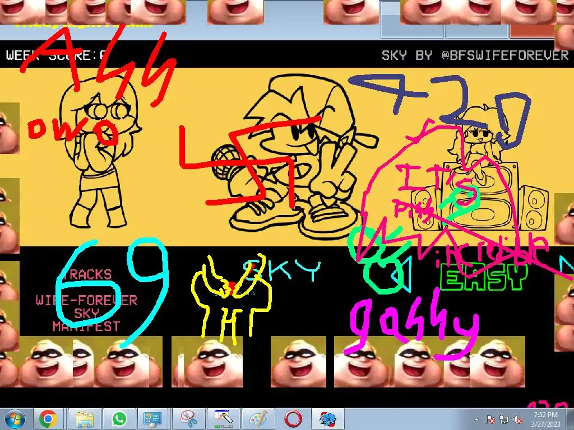Viewport: 574px width, 430px height.
Task: Click the muted volume speaker icon
Action: (517, 419)
